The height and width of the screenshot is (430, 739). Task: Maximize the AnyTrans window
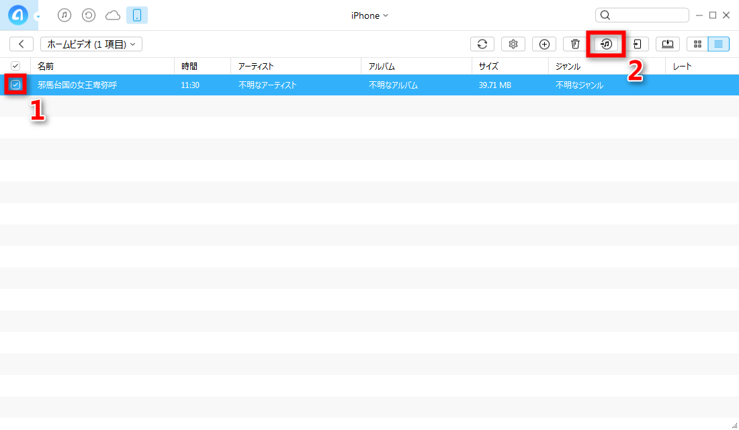[713, 15]
